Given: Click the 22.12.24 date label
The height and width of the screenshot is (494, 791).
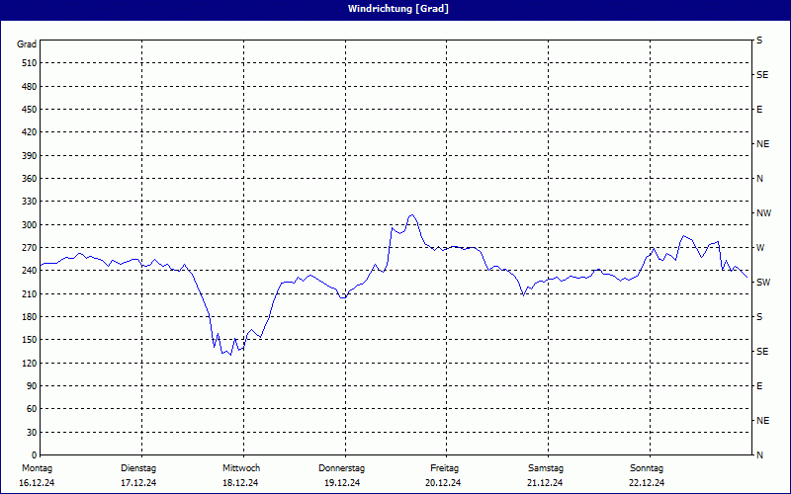Looking at the screenshot, I should pyautogui.click(x=647, y=483).
